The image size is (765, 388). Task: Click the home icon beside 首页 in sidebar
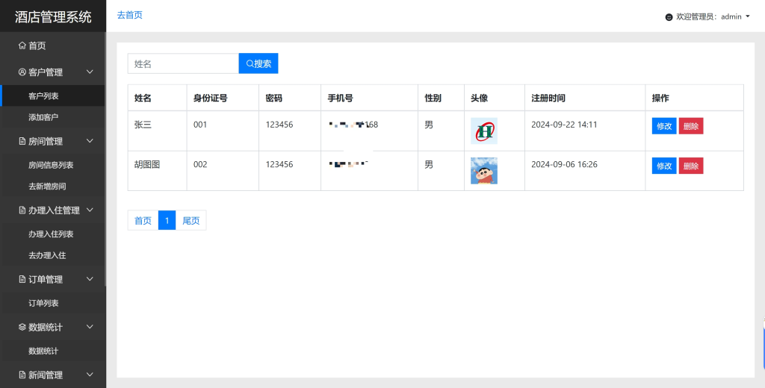point(22,46)
